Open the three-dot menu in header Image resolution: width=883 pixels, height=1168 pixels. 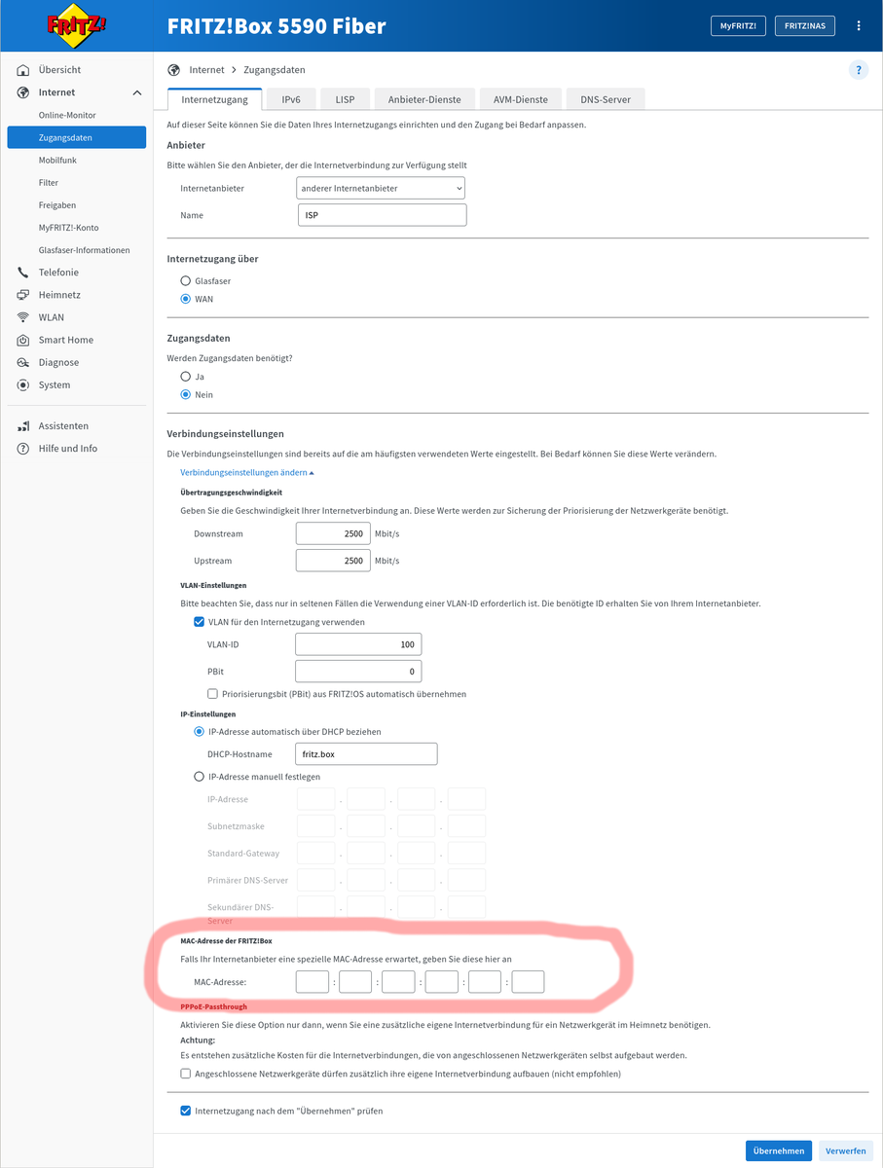858,26
